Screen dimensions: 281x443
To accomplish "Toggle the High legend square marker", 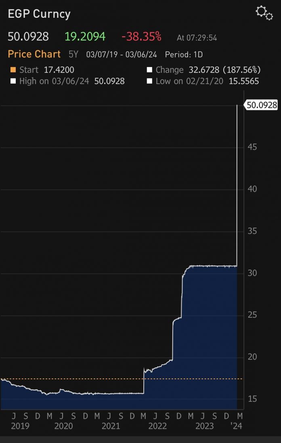I will click(x=13, y=81).
